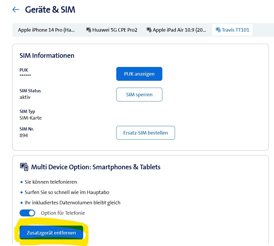The width and height of the screenshot is (274, 246).
Task: Remove device with Zusatzgerät entfernen
Action: tap(51, 233)
